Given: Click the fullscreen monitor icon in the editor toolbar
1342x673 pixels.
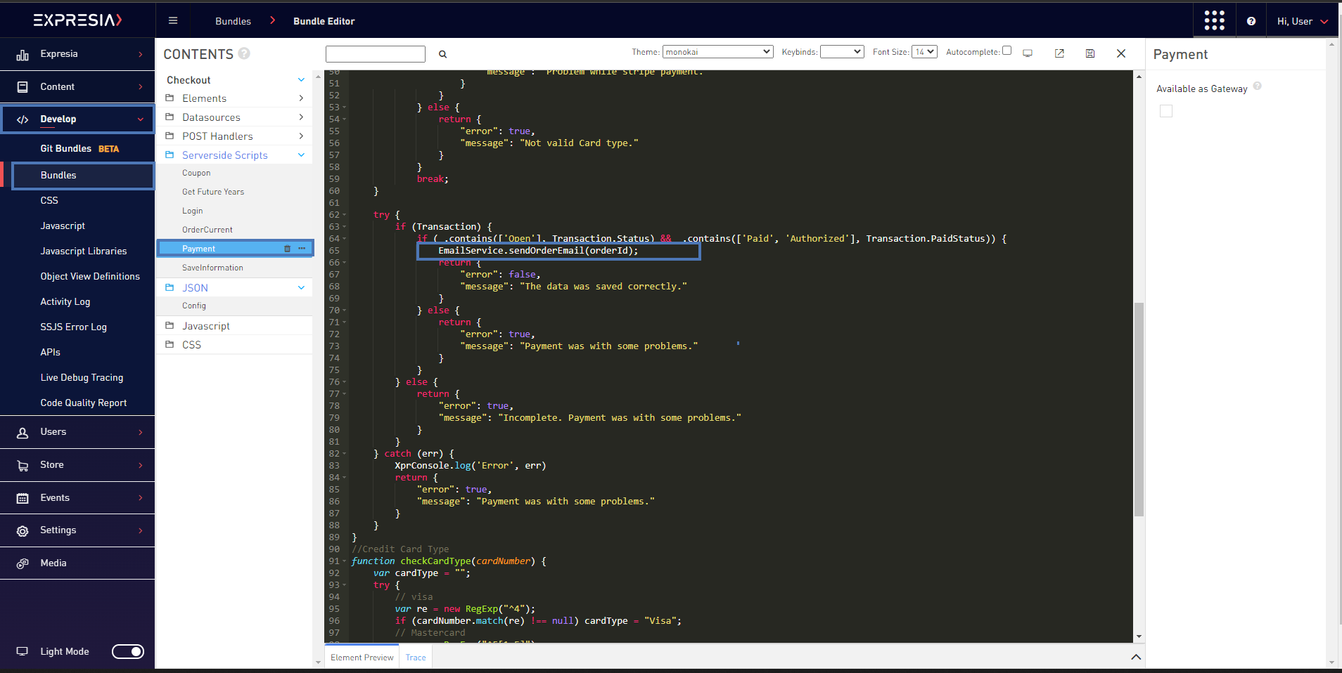Looking at the screenshot, I should (1028, 53).
